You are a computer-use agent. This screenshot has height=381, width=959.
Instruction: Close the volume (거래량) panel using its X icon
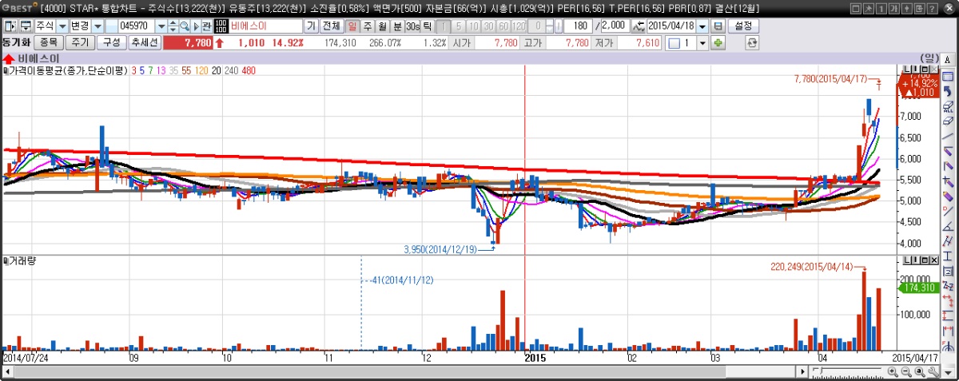pyautogui.click(x=933, y=261)
